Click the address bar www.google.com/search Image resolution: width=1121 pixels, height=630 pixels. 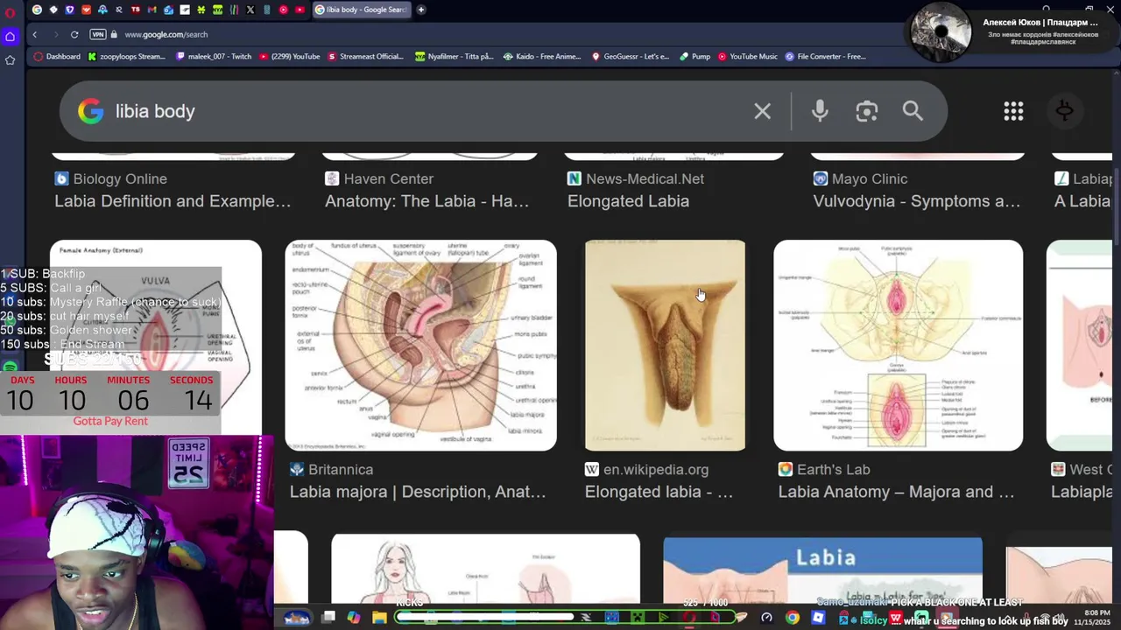point(166,34)
